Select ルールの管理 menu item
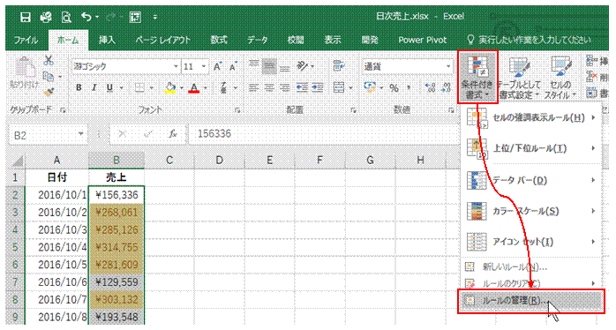The height and width of the screenshot is (330, 616). pyautogui.click(x=530, y=301)
